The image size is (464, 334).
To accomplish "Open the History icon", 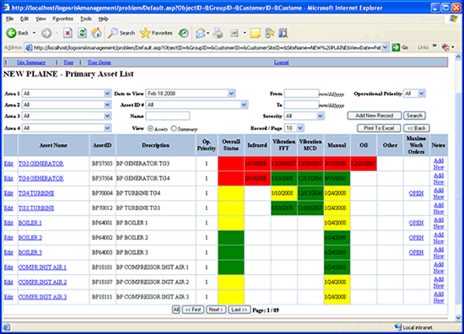I will (x=183, y=33).
